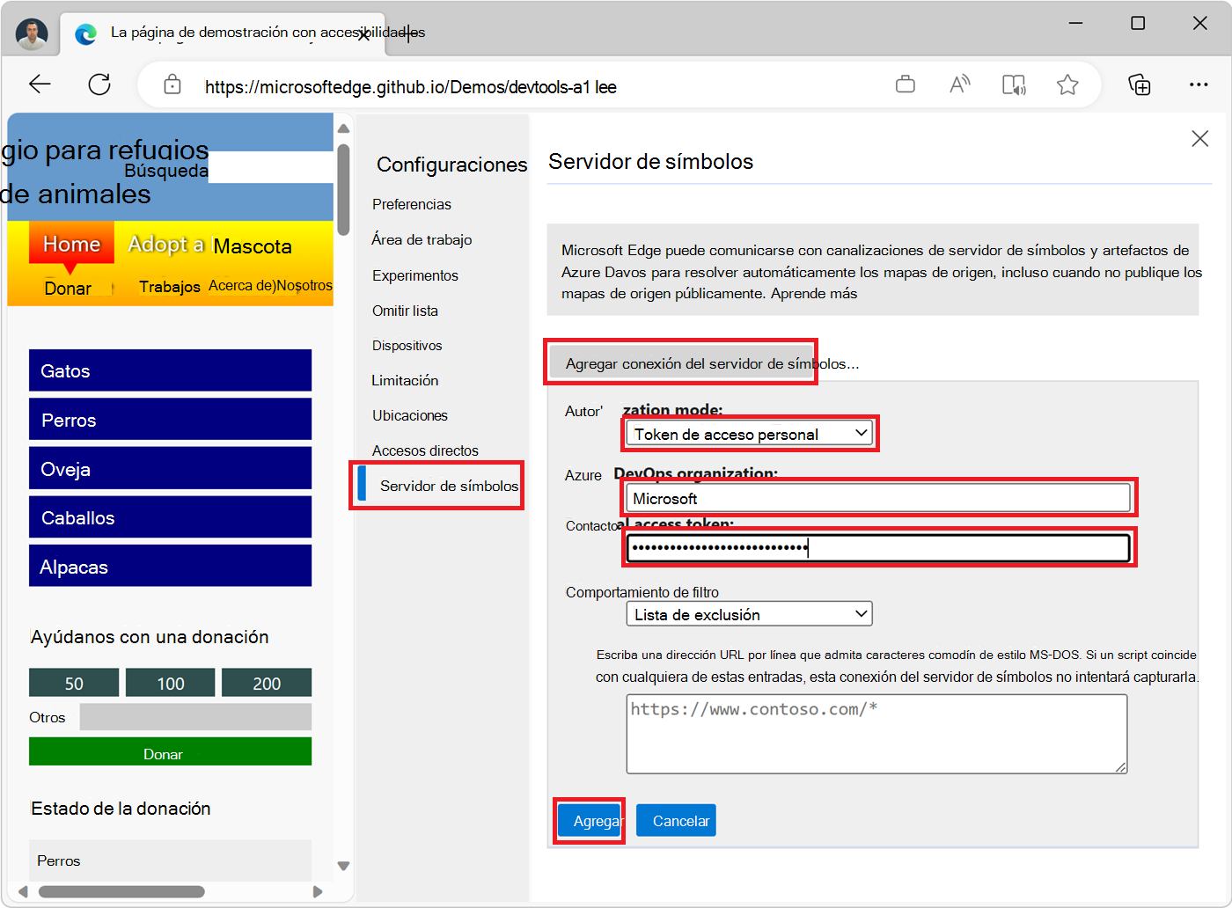Open the "Lista de exclusión" filter dropdown
Image resolution: width=1232 pixels, height=908 pixels.
(x=749, y=613)
